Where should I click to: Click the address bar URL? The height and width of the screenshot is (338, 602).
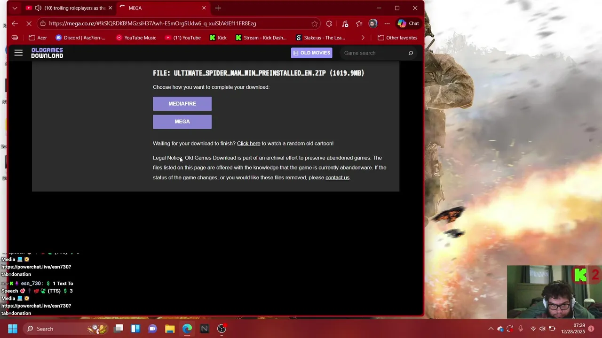click(152, 23)
